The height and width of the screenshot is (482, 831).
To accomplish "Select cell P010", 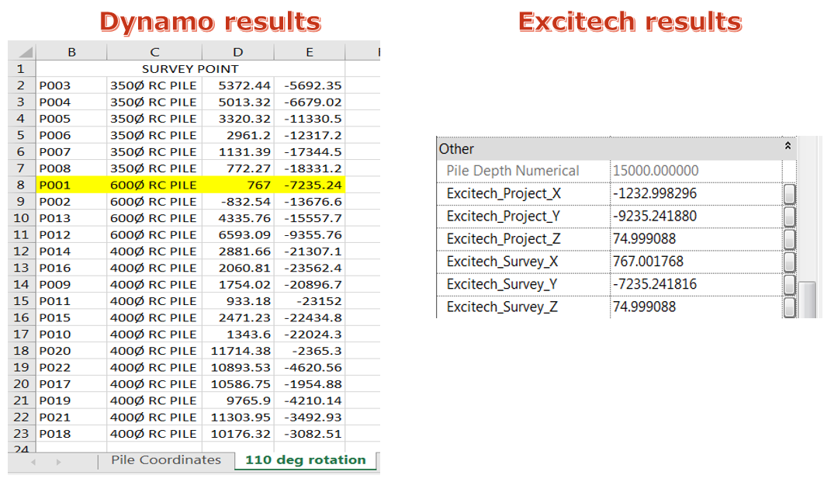I will click(71, 334).
